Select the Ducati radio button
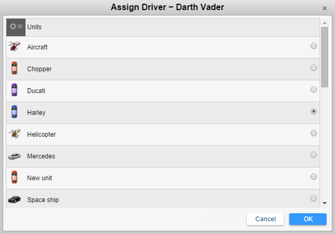 click(314, 89)
